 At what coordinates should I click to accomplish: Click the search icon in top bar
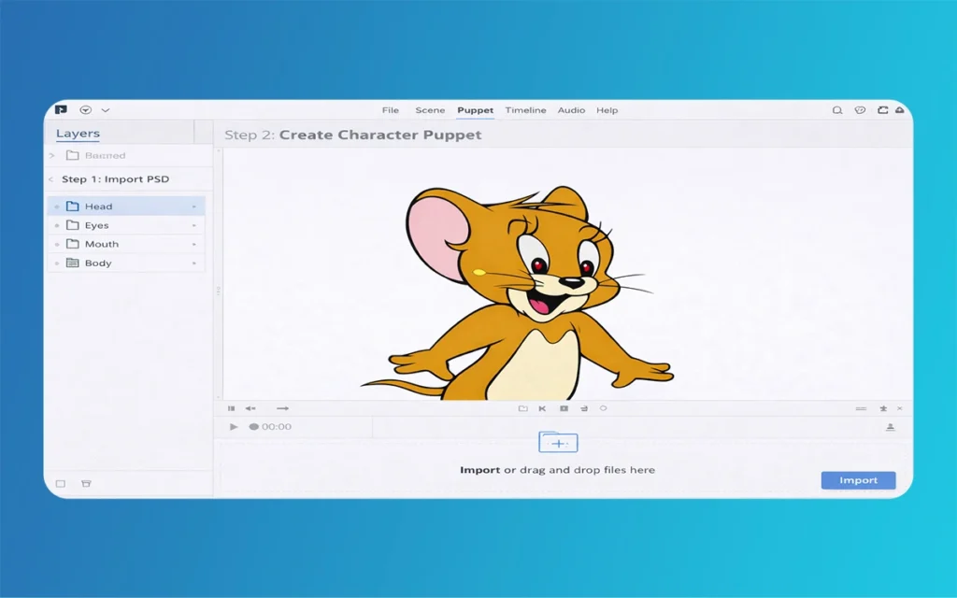pyautogui.click(x=837, y=110)
